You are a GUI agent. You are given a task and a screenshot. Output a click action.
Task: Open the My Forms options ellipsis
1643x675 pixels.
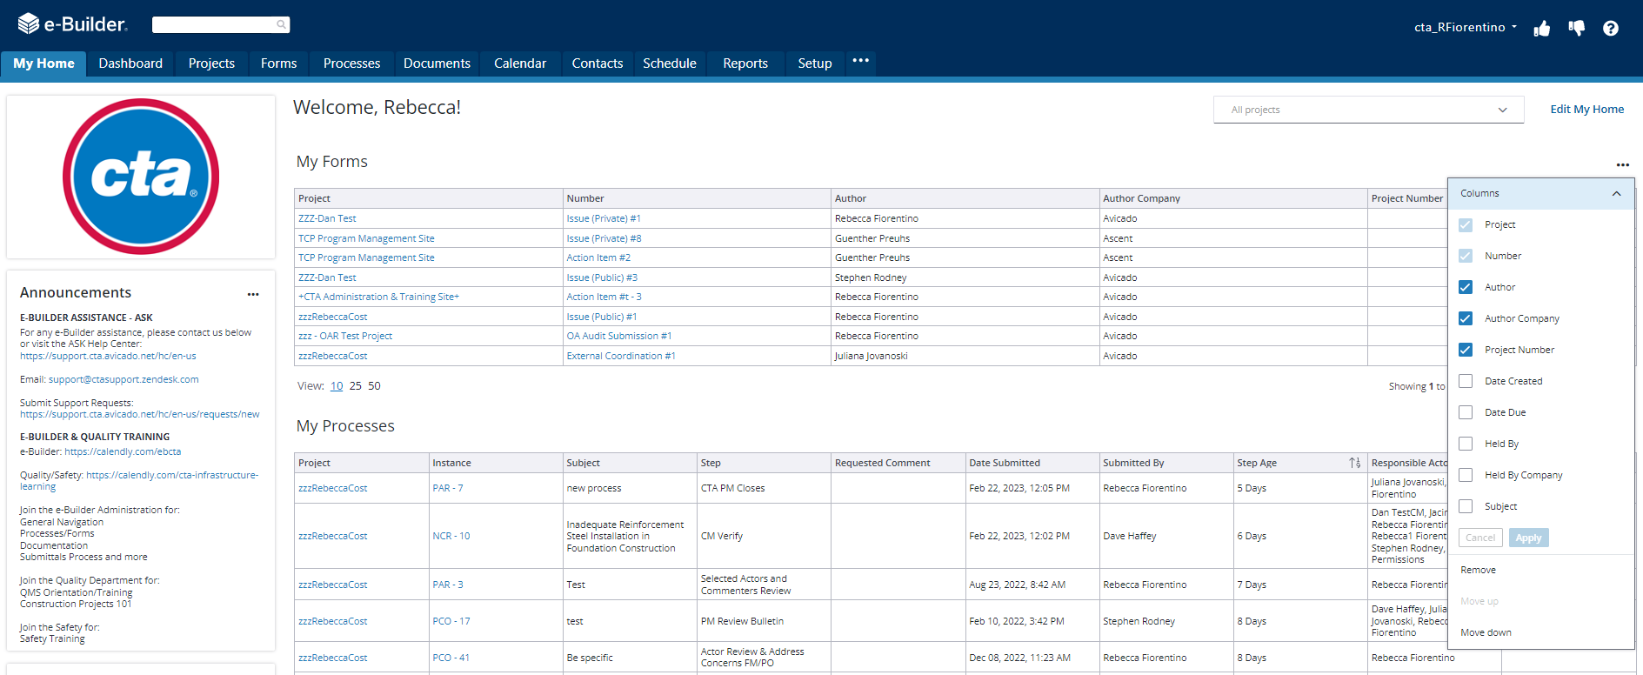(1623, 164)
